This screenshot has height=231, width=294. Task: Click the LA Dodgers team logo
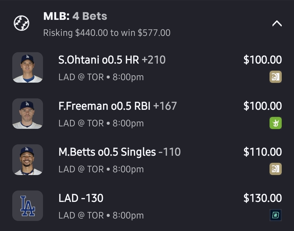click(x=27, y=206)
